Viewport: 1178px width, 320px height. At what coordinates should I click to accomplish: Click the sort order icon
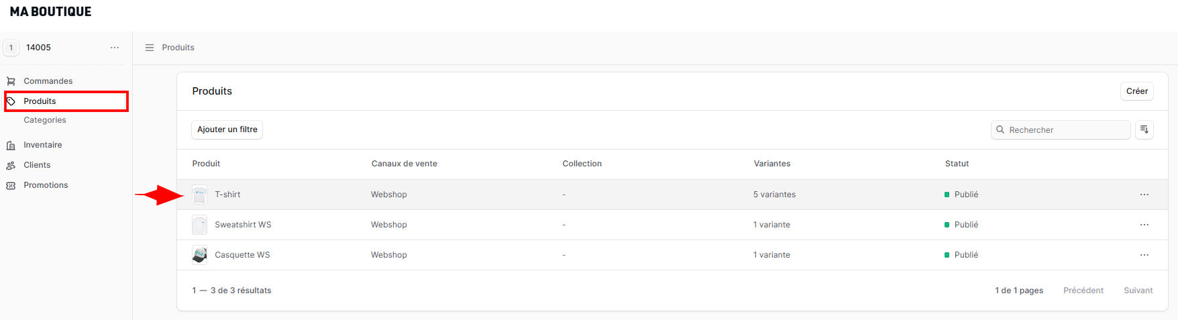pyautogui.click(x=1144, y=129)
